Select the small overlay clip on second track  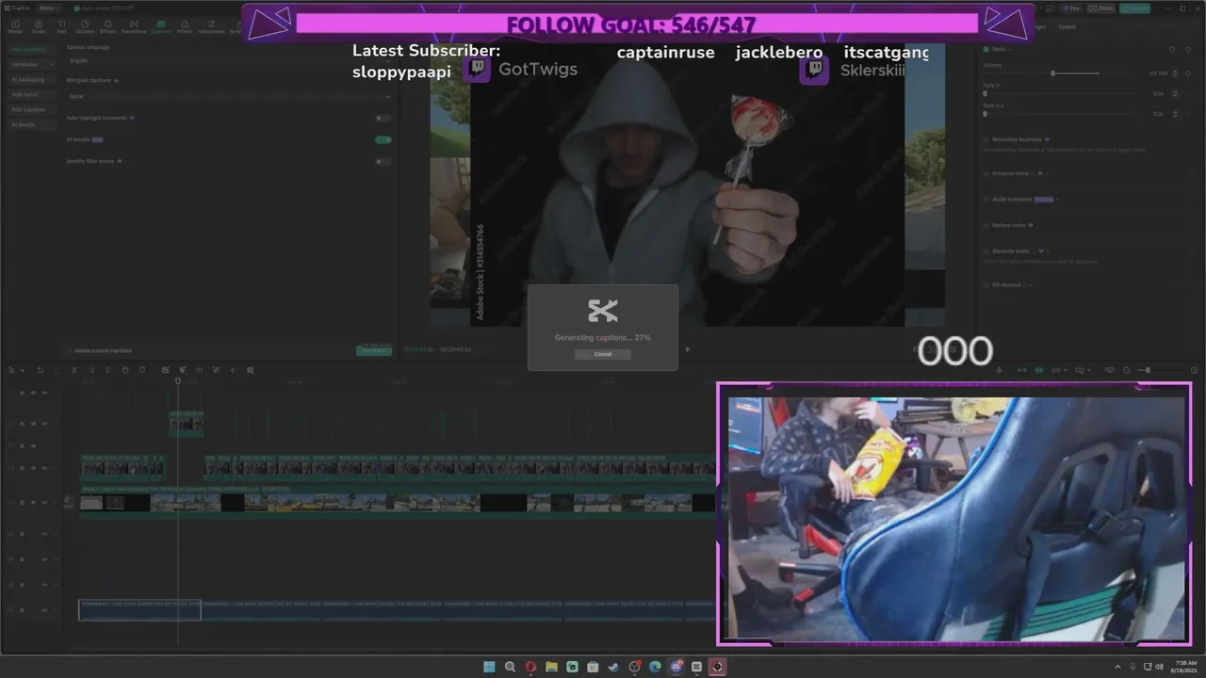click(x=186, y=423)
